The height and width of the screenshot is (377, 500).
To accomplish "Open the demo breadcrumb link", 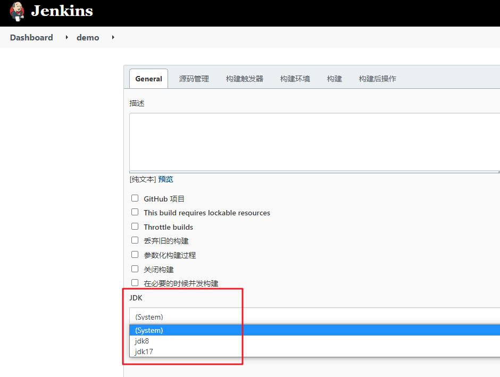I will click(x=88, y=38).
